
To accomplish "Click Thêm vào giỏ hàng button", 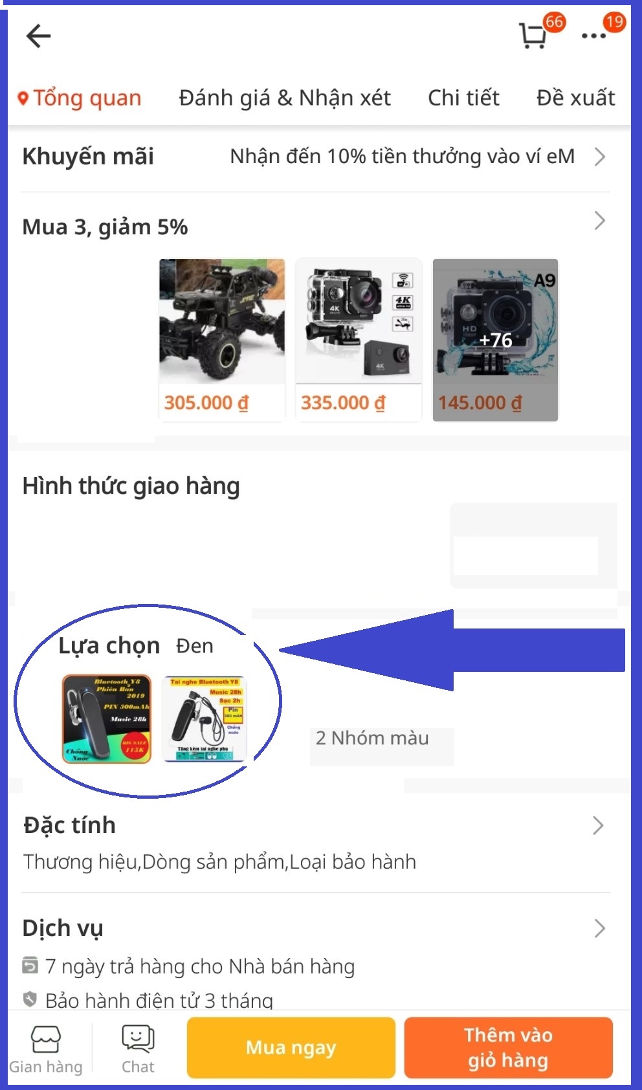I will (x=508, y=1047).
